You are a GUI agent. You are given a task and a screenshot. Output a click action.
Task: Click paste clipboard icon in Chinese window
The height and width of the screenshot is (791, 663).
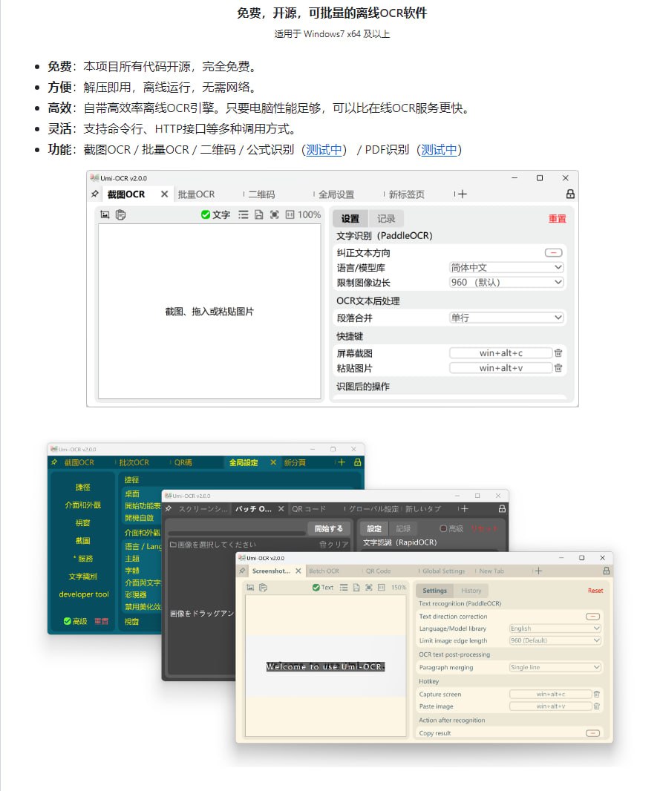coord(120,214)
